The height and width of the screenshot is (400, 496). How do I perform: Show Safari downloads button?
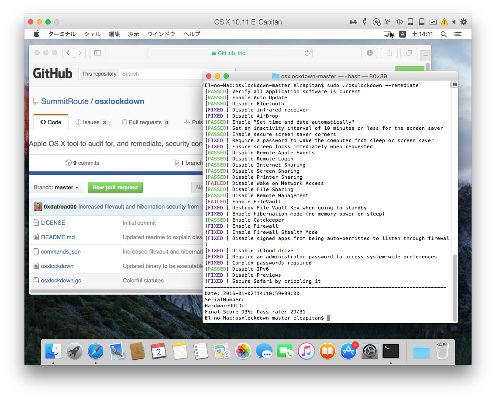point(369,53)
